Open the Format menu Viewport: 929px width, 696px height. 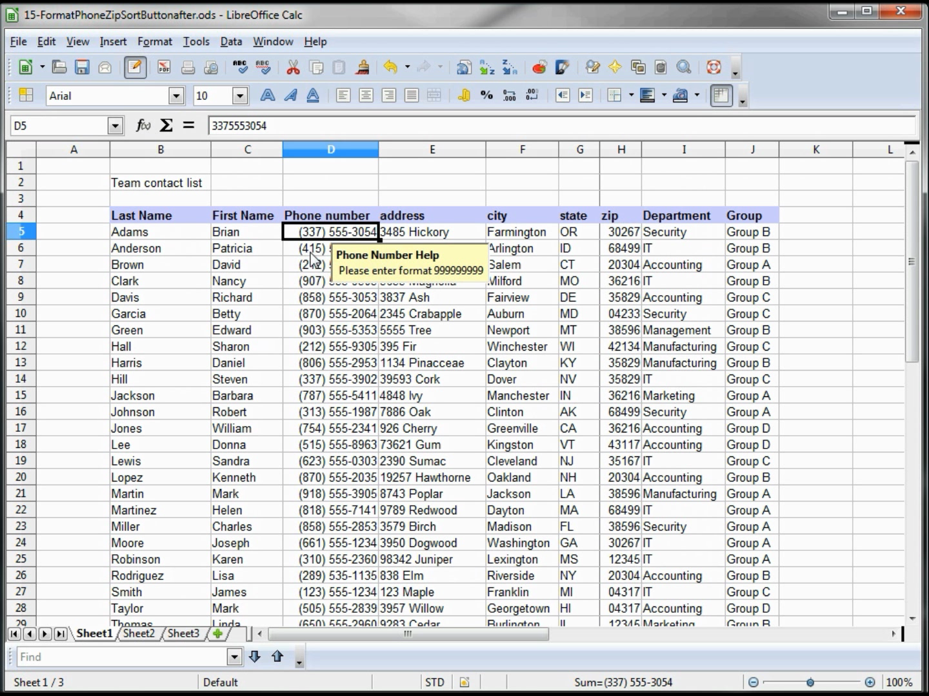coord(155,41)
